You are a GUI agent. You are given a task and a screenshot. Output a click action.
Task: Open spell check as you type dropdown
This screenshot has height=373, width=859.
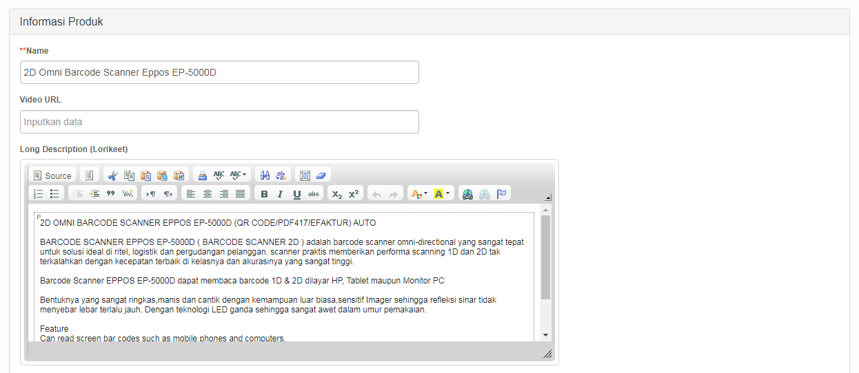[239, 175]
